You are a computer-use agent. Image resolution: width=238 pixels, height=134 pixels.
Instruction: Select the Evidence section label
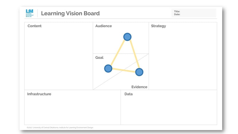pos(139,87)
